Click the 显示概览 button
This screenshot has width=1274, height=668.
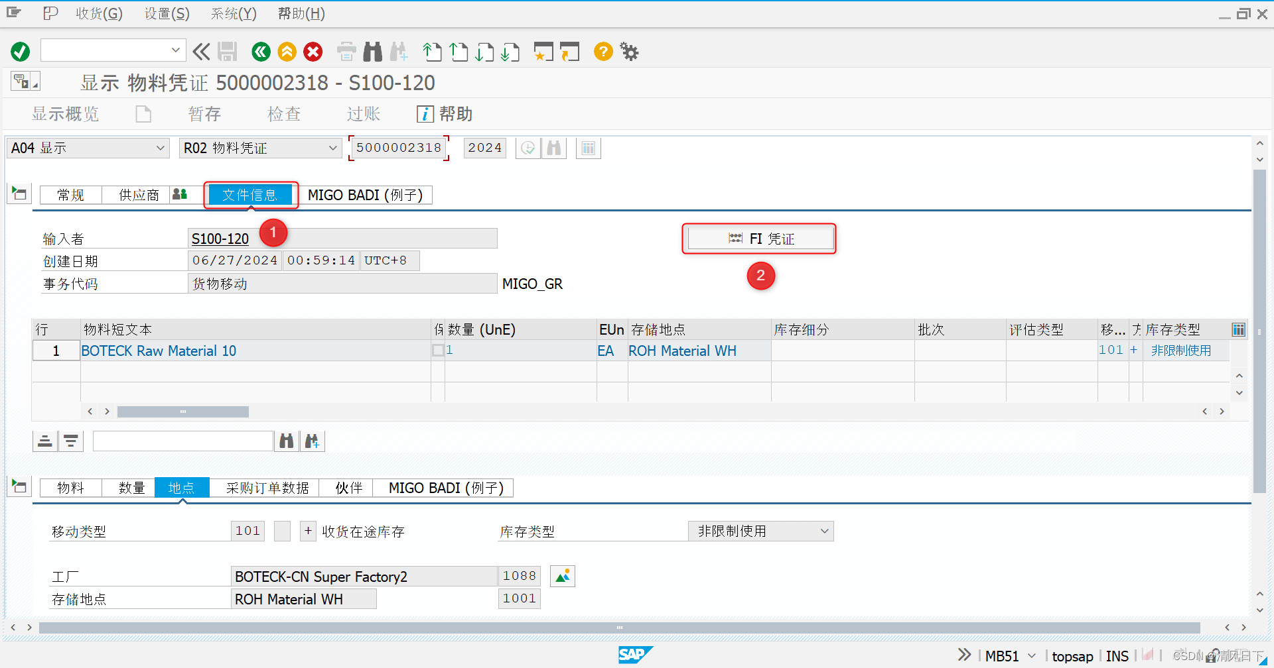point(65,114)
